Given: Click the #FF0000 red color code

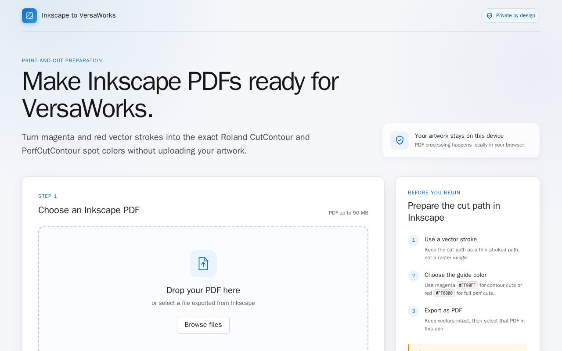Looking at the screenshot, I should coord(444,293).
